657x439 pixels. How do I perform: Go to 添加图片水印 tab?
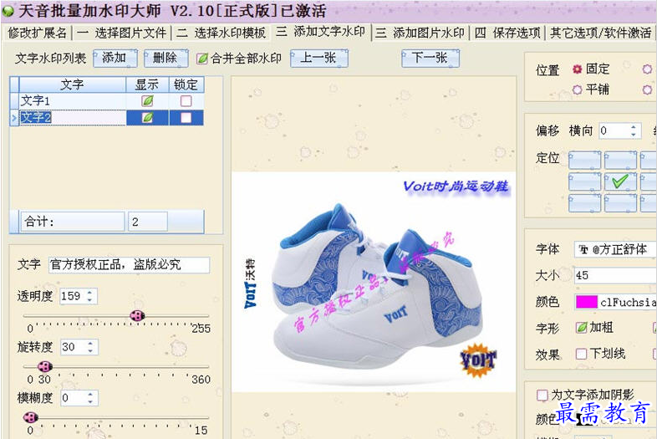coord(420,33)
